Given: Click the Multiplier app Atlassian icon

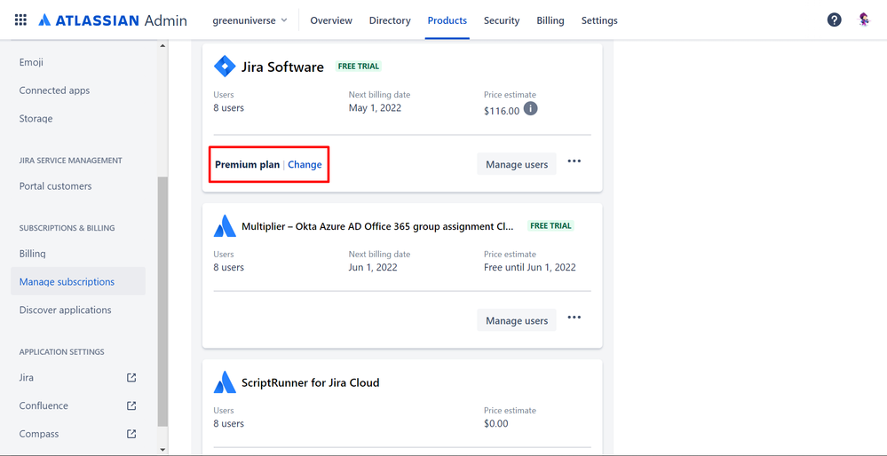Looking at the screenshot, I should (x=225, y=226).
